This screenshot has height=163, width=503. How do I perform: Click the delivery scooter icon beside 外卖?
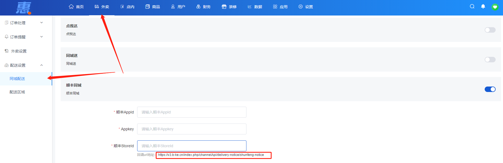pyautogui.click(x=97, y=7)
